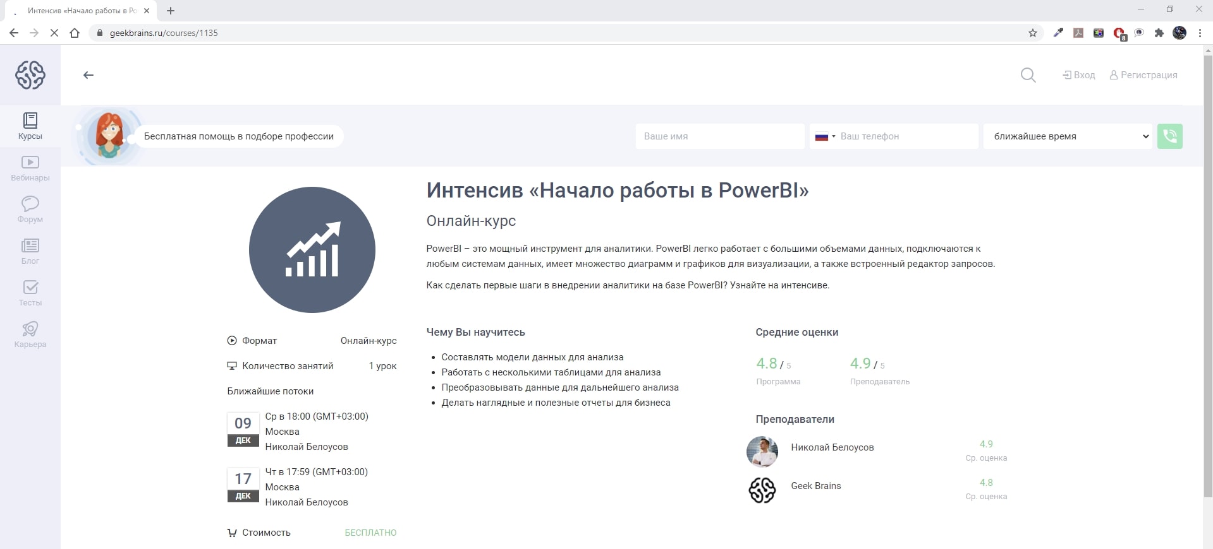
Task: Click the Geek Brains teacher logo
Action: (x=762, y=490)
